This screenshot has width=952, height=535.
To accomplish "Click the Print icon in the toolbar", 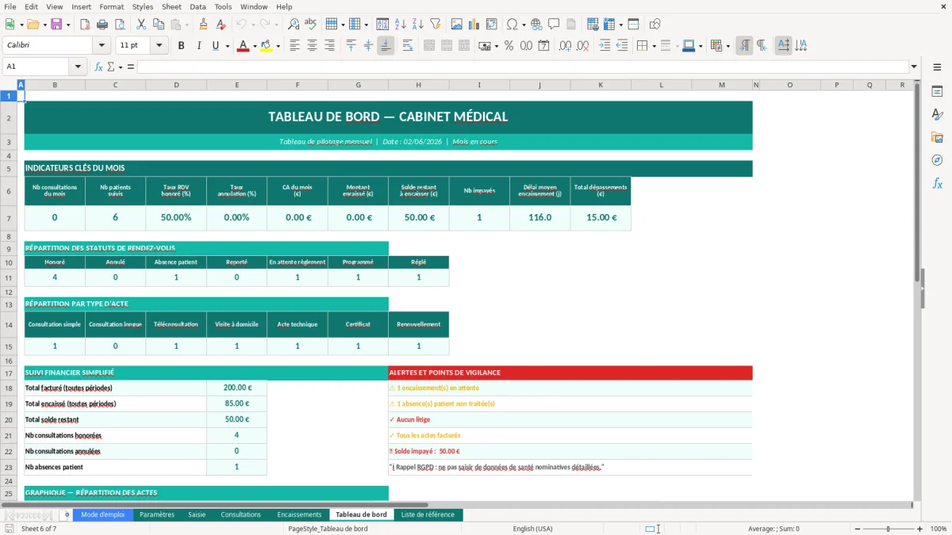I will [x=102, y=25].
